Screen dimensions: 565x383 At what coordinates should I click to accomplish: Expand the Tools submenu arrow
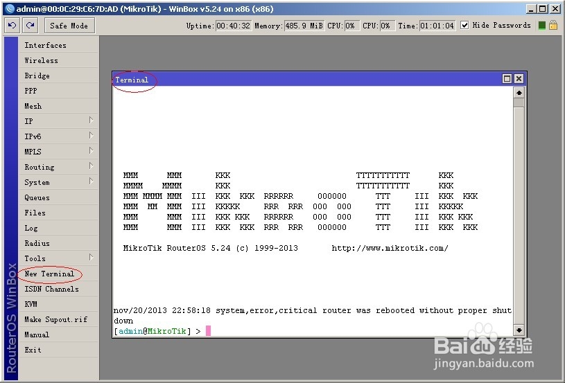(x=92, y=257)
